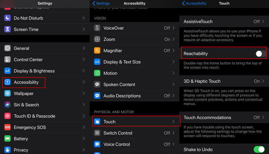Screen dimensions: 269x154
Task: Enable the Reachability toggle
Action: coord(260,54)
